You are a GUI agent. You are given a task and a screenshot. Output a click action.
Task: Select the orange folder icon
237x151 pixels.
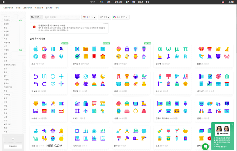(x=86, y=49)
